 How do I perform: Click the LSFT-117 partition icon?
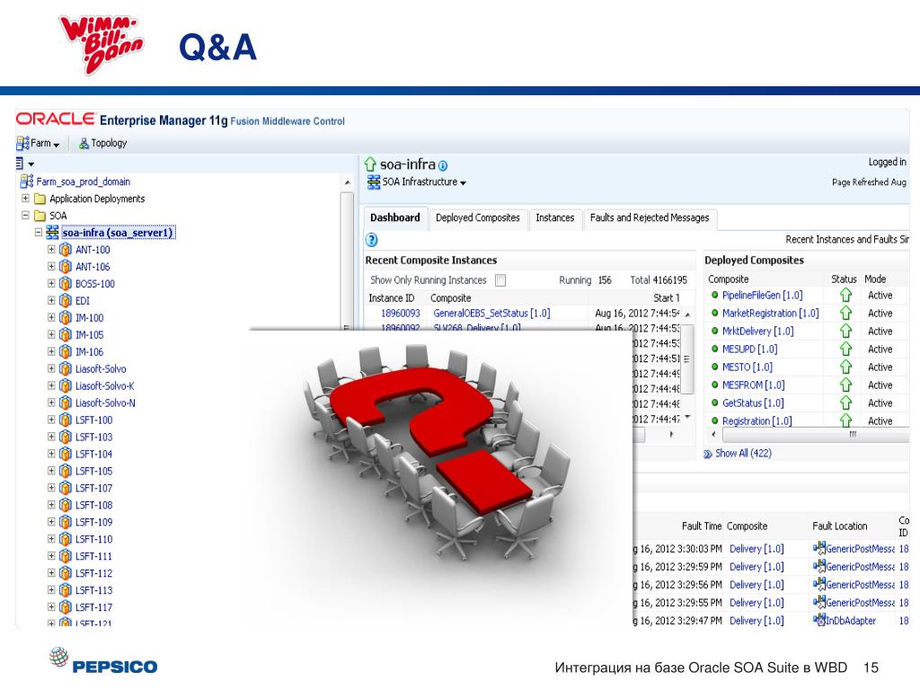point(66,606)
